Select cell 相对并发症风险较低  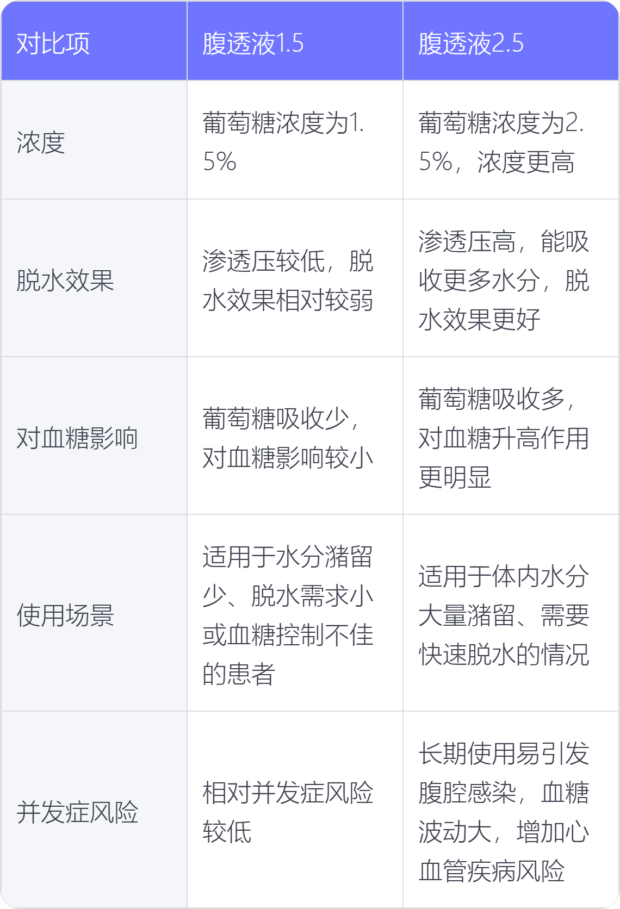tap(295, 810)
